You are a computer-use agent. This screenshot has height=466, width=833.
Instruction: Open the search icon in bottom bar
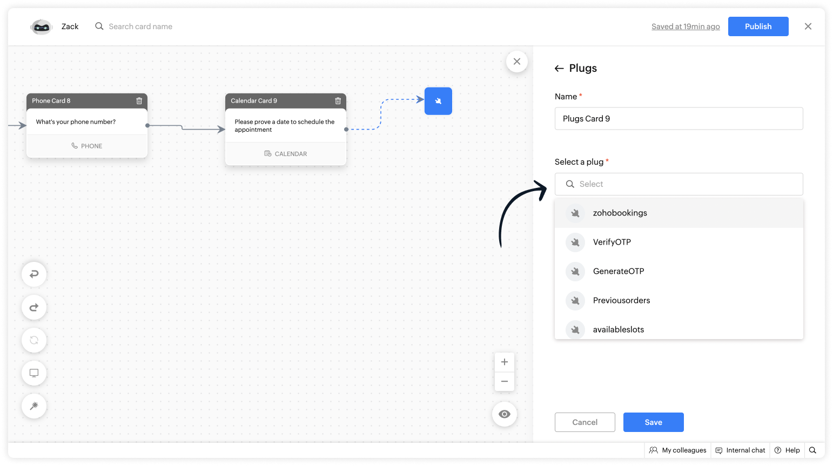tap(812, 450)
